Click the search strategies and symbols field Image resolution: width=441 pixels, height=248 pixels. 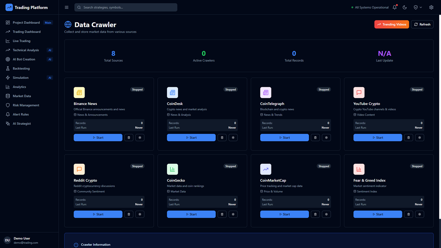point(126,7)
